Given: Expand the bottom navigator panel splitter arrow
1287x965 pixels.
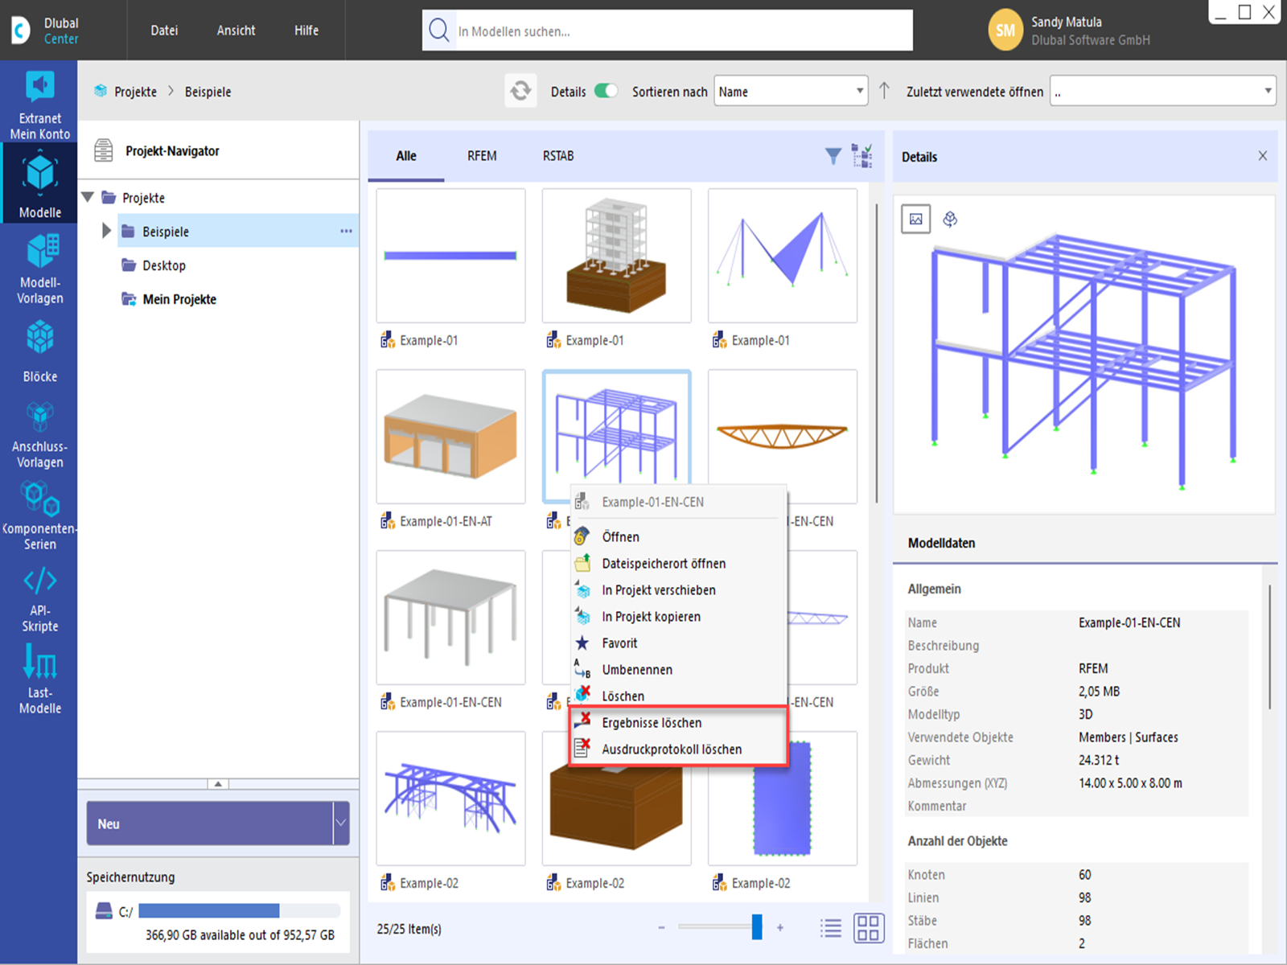Looking at the screenshot, I should coord(218,783).
